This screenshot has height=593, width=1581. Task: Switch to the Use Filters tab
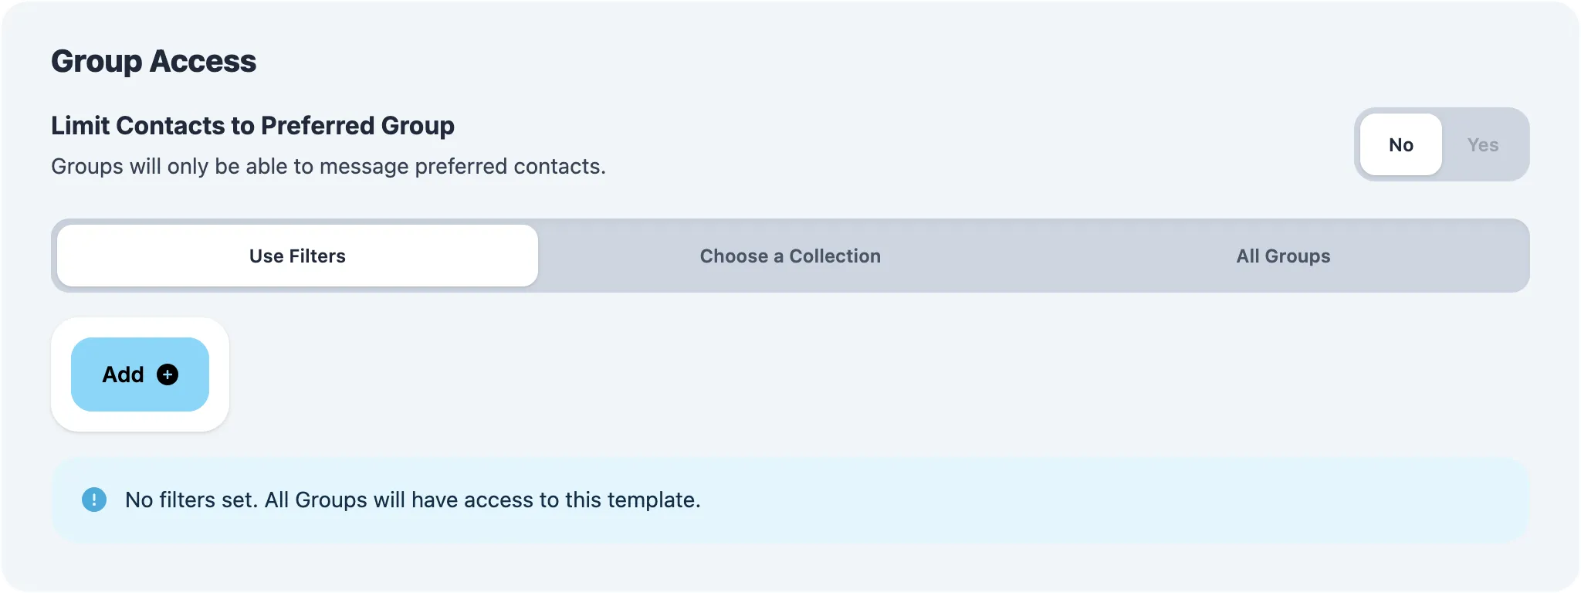[297, 256]
